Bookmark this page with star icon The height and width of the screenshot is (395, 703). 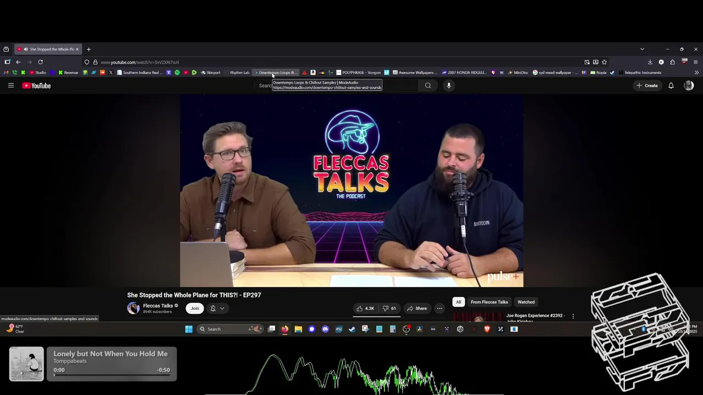click(604, 62)
